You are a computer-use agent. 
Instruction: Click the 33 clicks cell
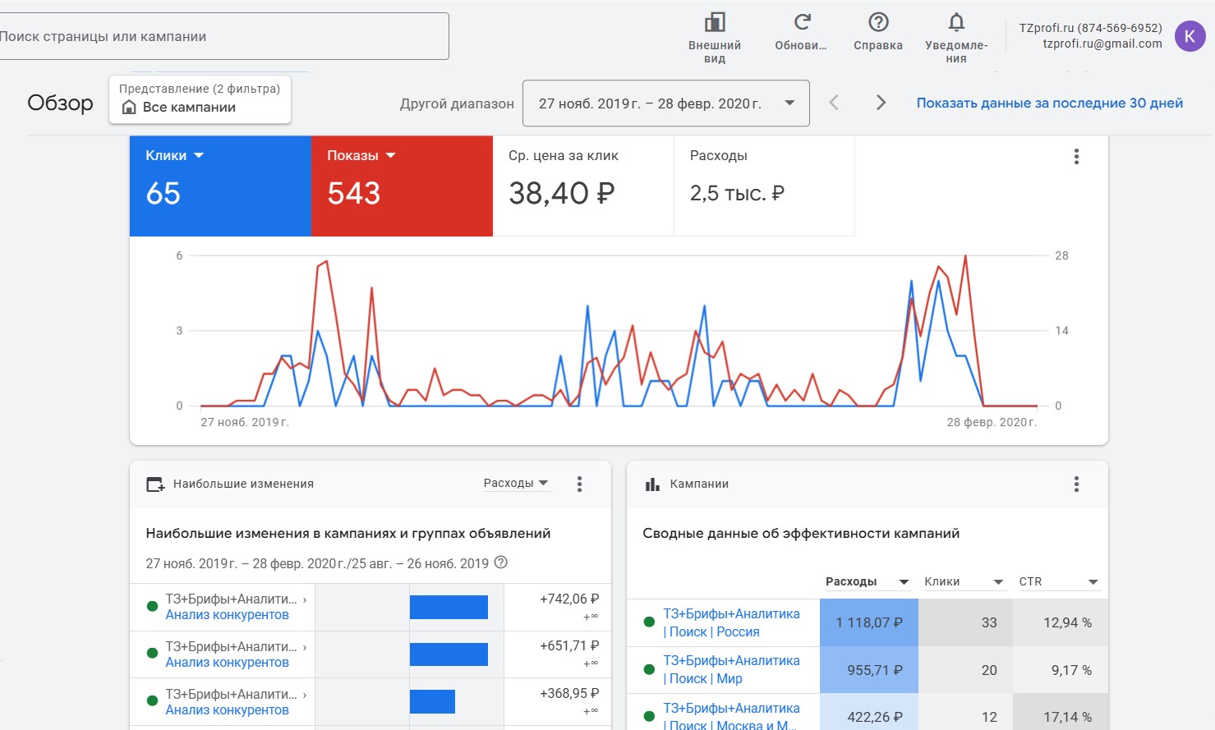pos(966,622)
